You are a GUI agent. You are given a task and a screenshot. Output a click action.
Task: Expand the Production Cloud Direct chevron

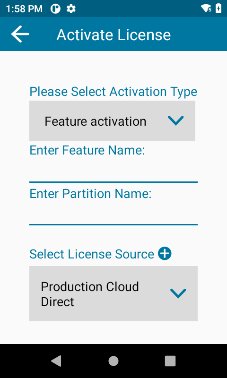(178, 293)
